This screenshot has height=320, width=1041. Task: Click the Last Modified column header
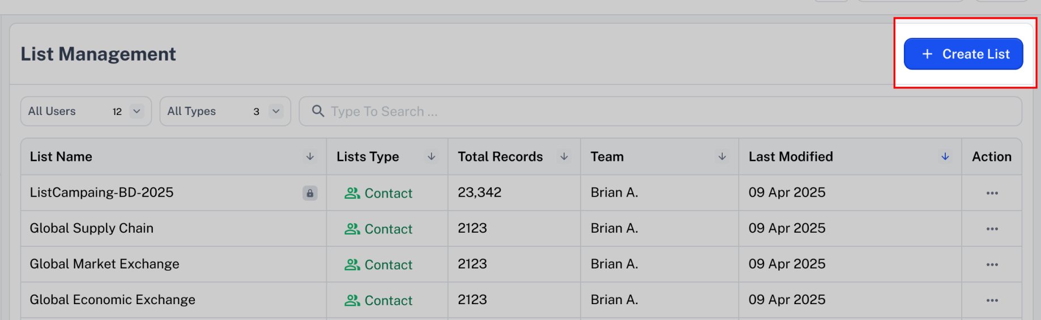(791, 156)
